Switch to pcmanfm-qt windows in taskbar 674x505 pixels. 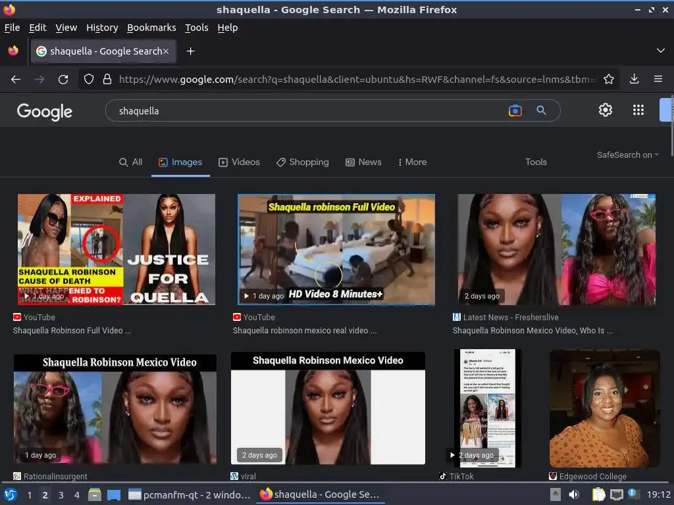(x=190, y=494)
